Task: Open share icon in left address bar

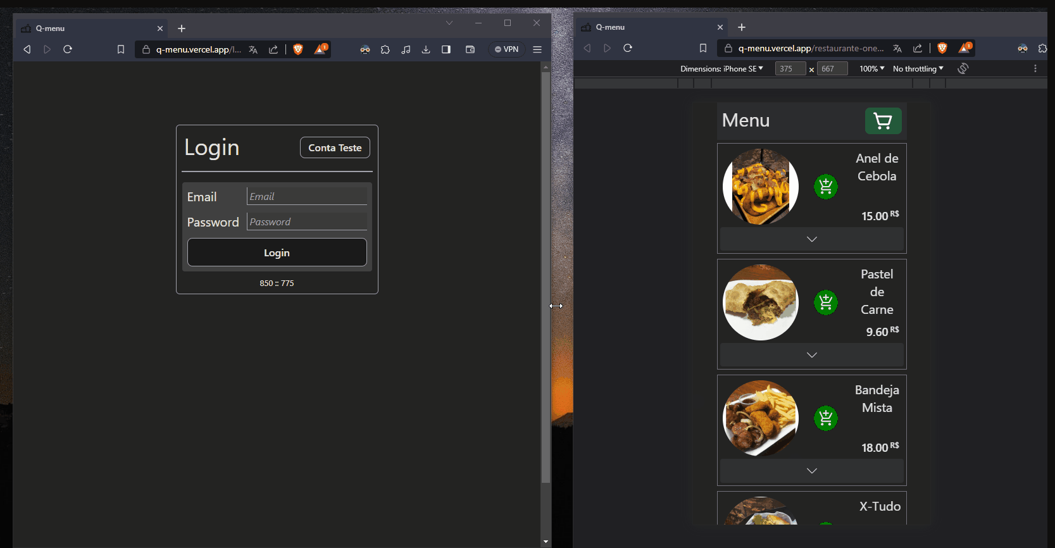Action: [x=273, y=49]
